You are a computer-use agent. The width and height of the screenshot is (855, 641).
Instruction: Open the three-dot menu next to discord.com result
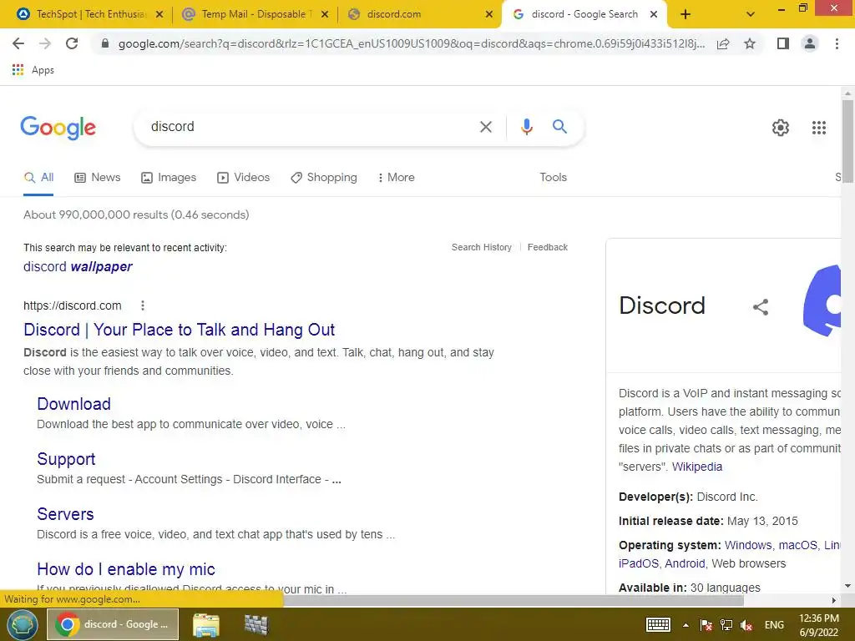pos(142,305)
